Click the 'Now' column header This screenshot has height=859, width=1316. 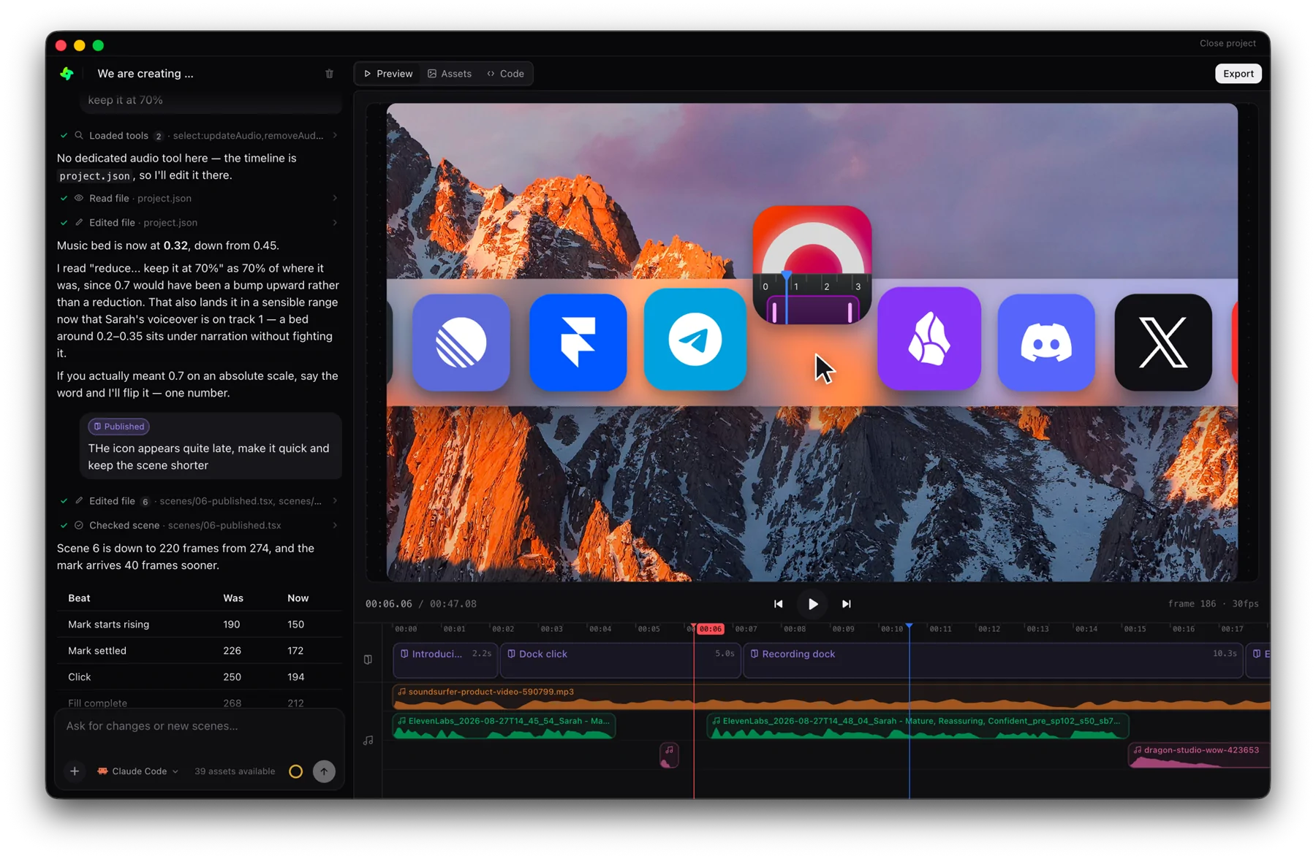[298, 598]
